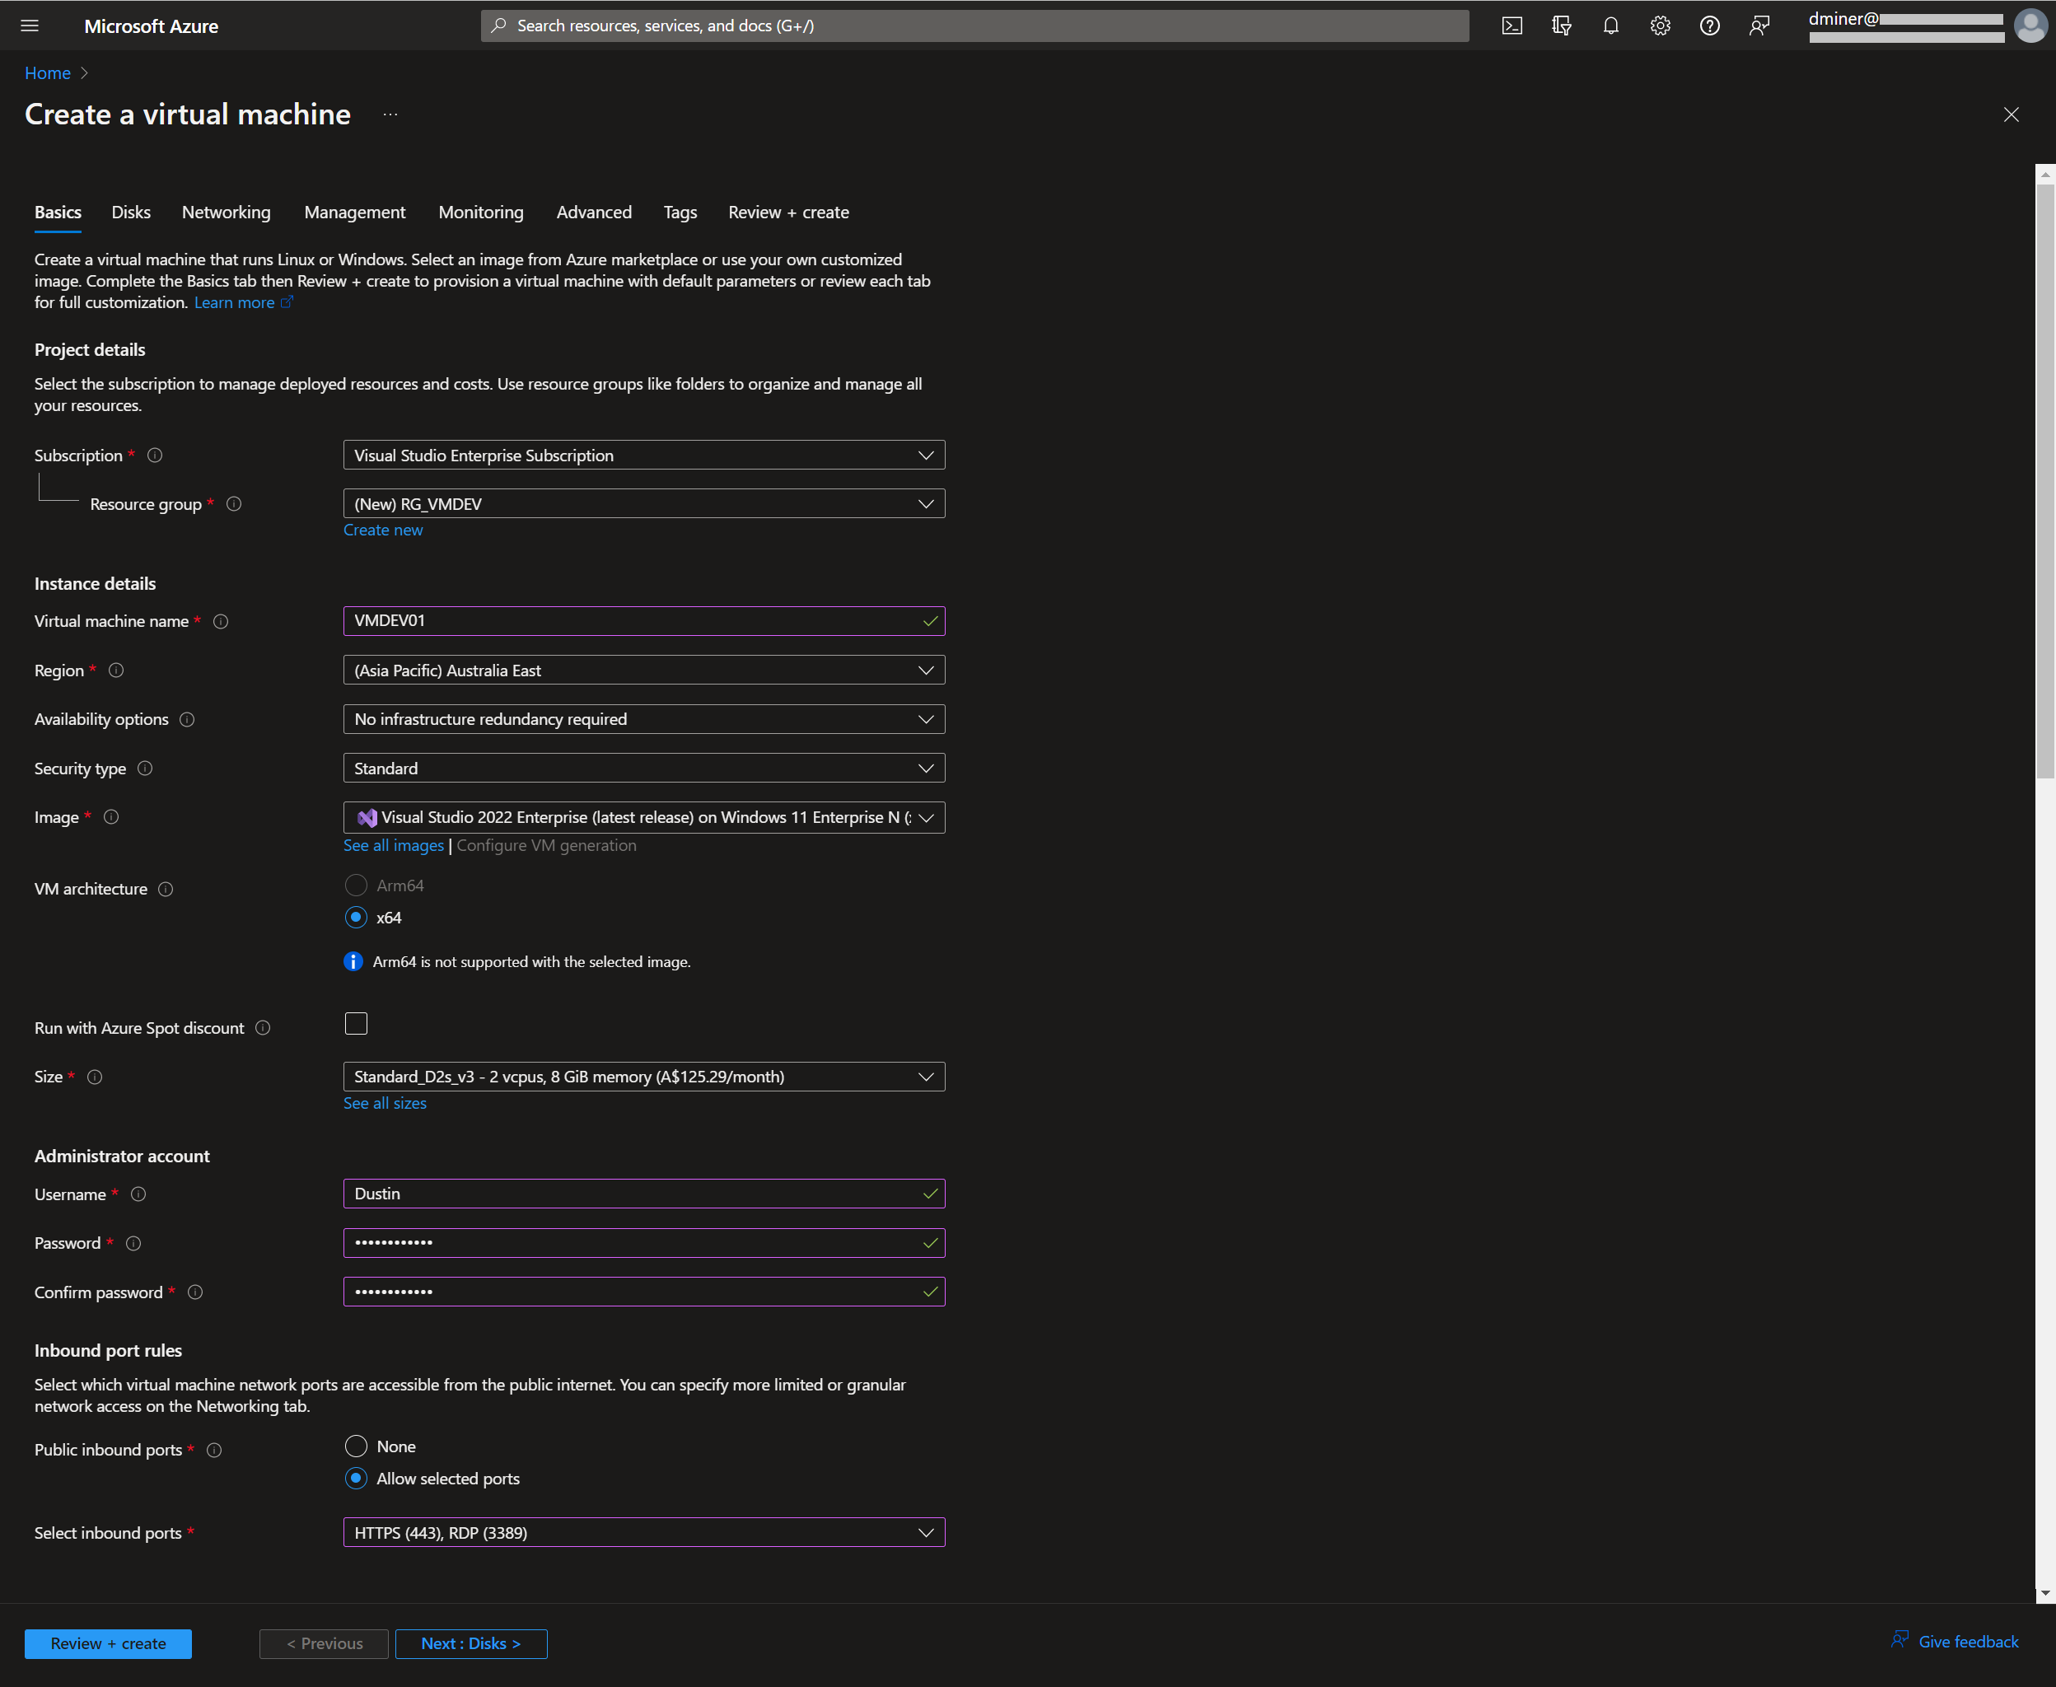
Task: Click the Public inbound ports info icon
Action: [x=215, y=1450]
